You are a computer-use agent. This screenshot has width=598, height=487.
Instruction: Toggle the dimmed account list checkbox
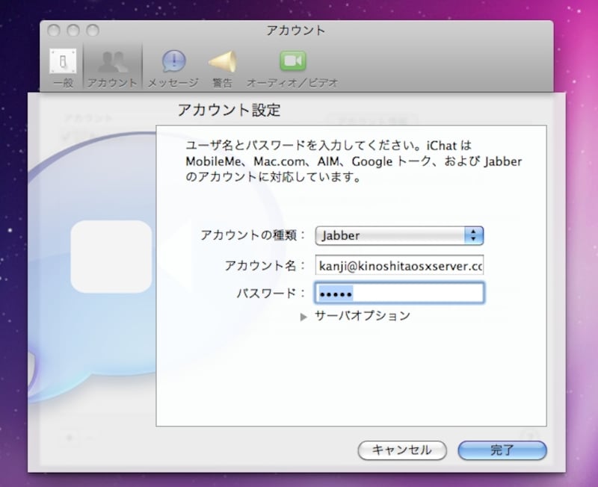coord(67,134)
